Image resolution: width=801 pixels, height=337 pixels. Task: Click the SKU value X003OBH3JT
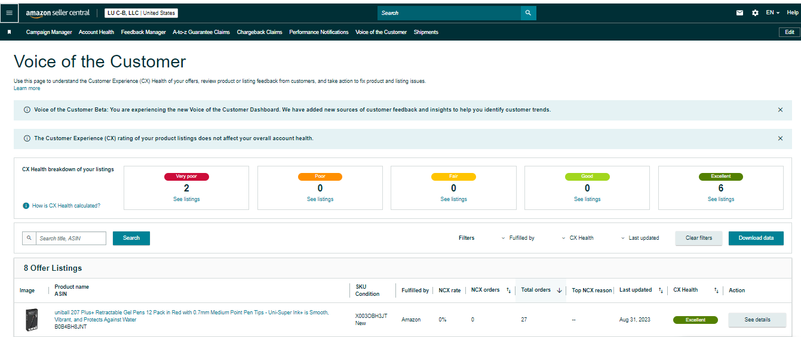click(371, 316)
